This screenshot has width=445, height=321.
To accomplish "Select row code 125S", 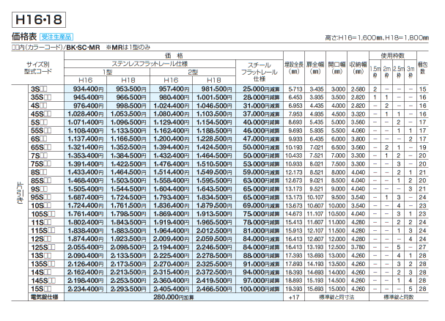I will [43, 247].
